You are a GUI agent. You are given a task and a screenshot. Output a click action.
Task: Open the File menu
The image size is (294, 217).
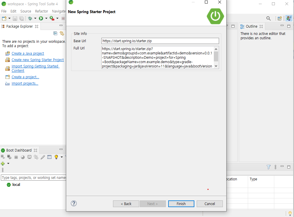click(4, 11)
